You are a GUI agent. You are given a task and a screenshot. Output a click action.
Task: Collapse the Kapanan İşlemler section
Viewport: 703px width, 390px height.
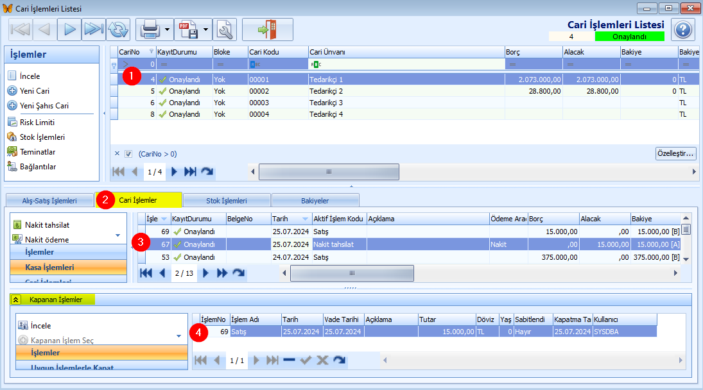pos(15,300)
